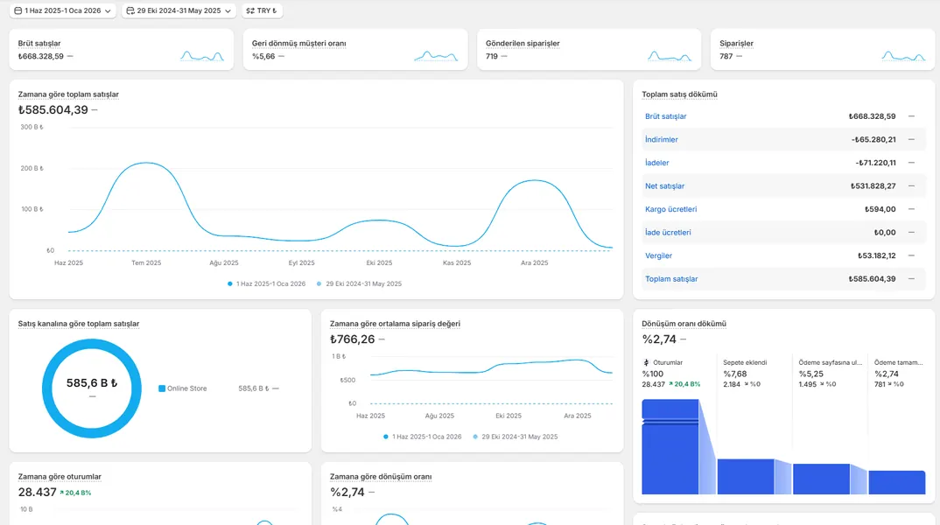940x525 pixels.
Task: Click the Oturumlar funnel step label
Action: 668,362
